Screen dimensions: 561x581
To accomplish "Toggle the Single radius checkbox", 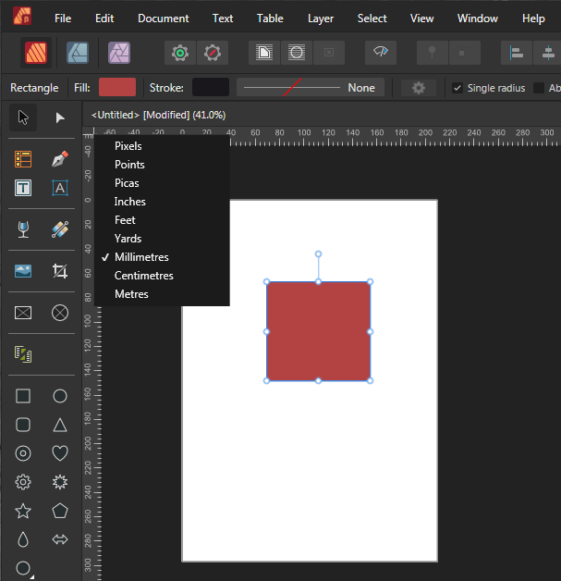I will coord(457,88).
